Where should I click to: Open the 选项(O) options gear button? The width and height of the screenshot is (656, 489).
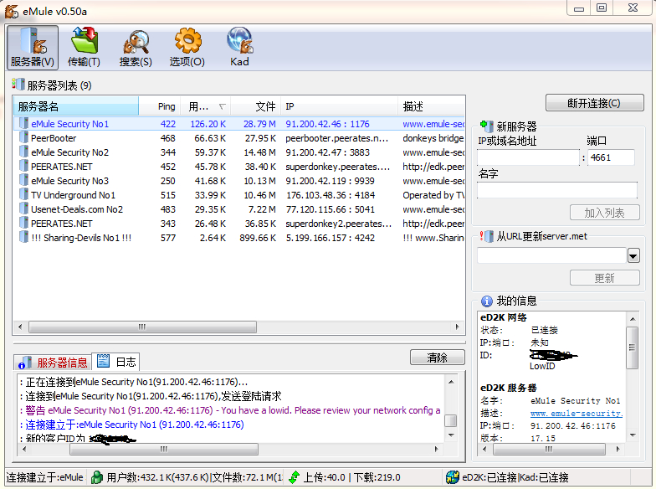(187, 47)
